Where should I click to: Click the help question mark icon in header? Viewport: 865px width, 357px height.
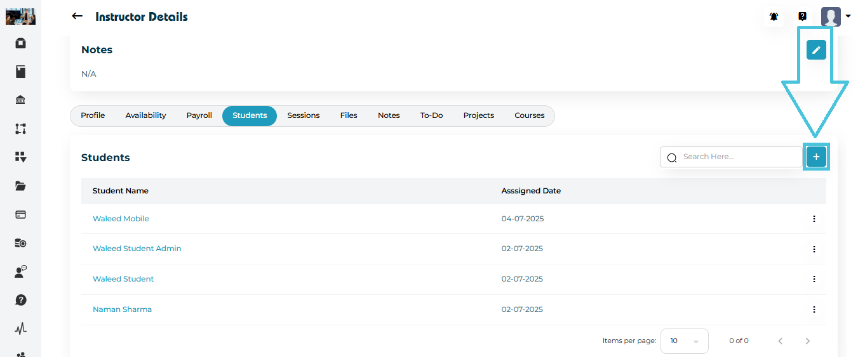click(x=802, y=17)
